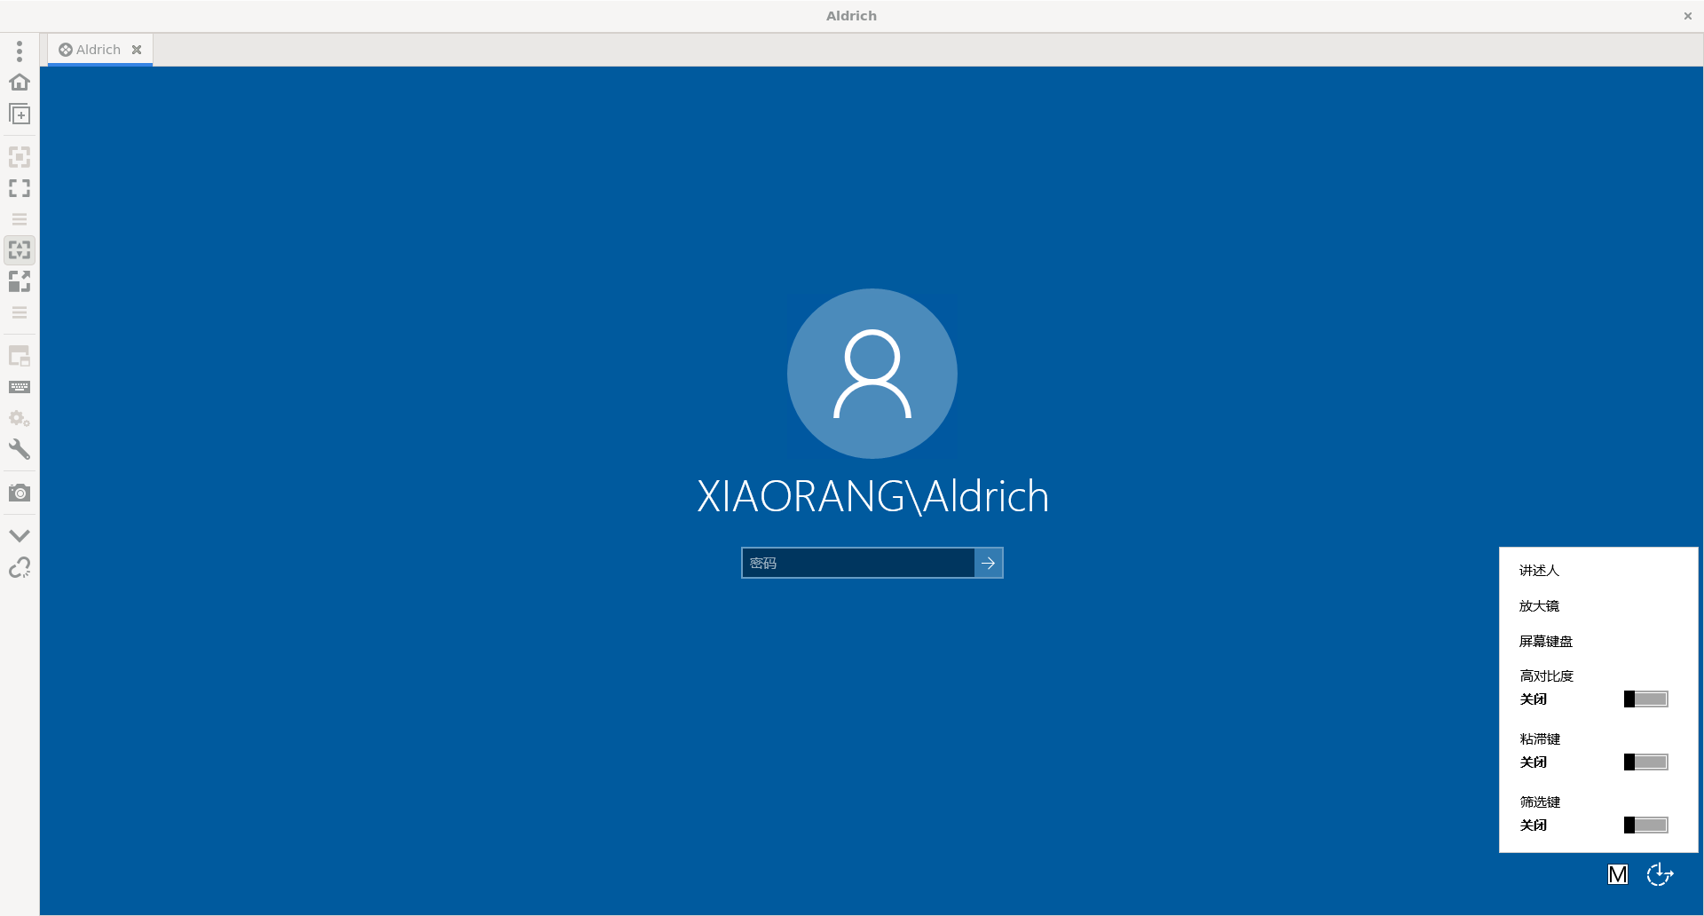
Task: Click the 粘滞键 label
Action: [x=1540, y=739]
